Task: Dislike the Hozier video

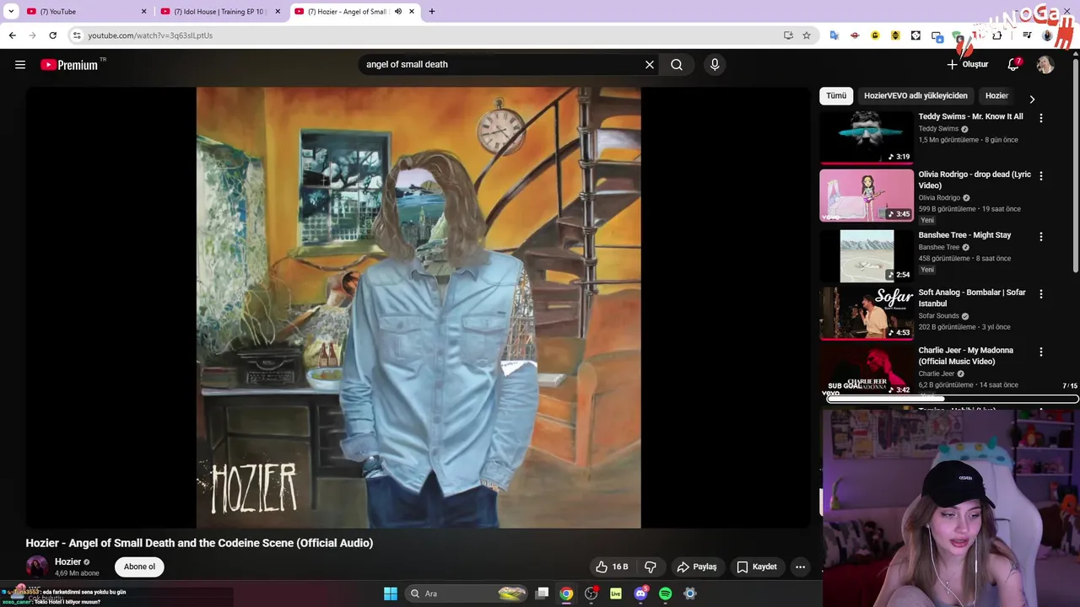Action: click(x=651, y=567)
